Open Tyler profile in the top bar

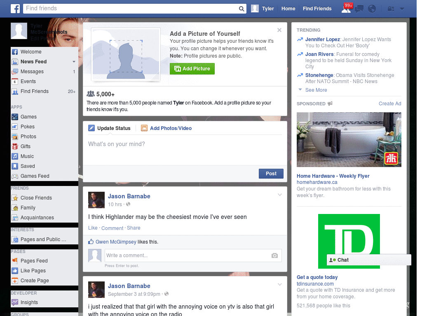point(263,9)
